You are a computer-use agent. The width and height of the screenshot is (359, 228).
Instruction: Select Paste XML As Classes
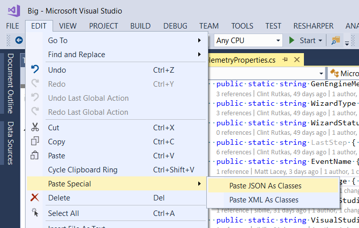263,200
